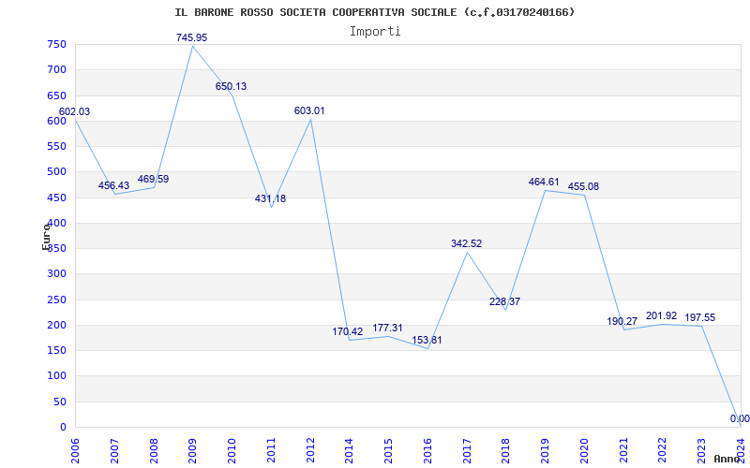Select the 464.61 data label
750x468 pixels.
click(x=544, y=182)
